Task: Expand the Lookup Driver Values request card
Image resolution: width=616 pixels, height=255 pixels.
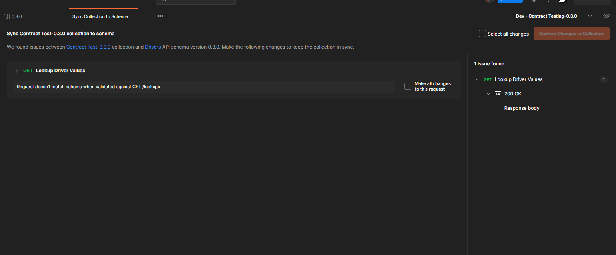Action: click(x=17, y=71)
